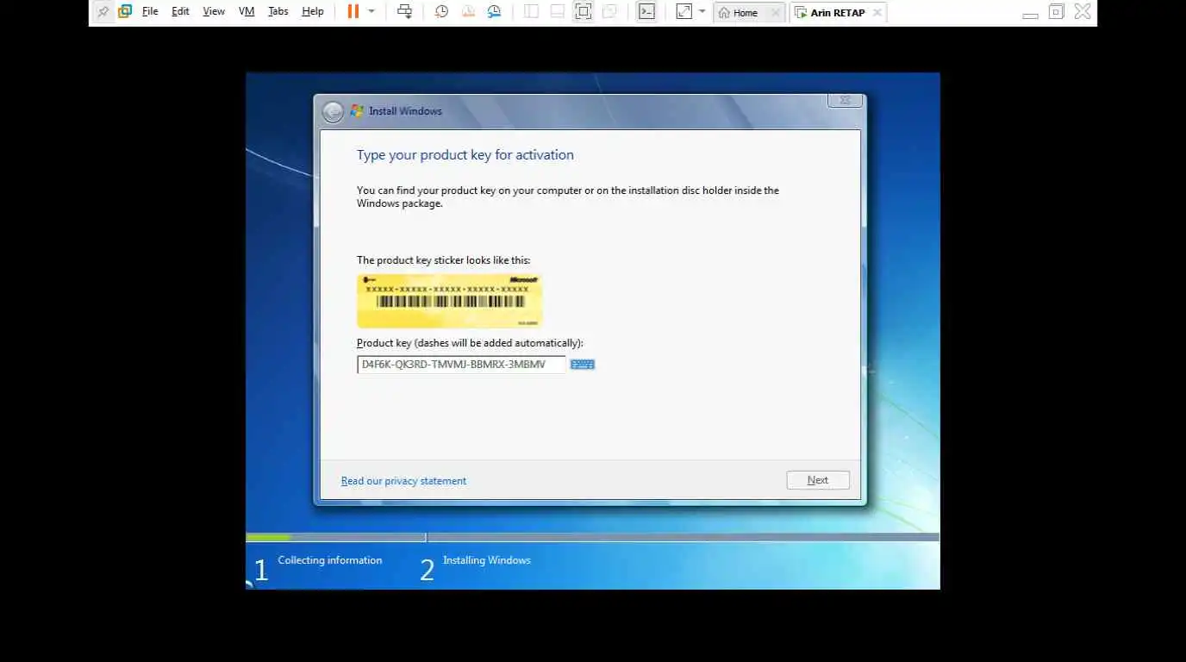Click Send Ctrl+Alt+Del toolbar icon

[x=404, y=12]
